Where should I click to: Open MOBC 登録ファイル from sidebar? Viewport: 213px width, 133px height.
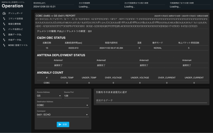[18, 45]
